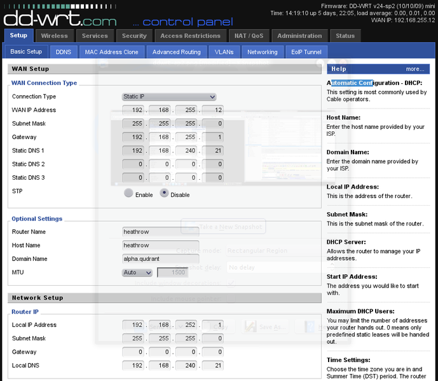
Task: Open the Services tab
Action: [95, 36]
